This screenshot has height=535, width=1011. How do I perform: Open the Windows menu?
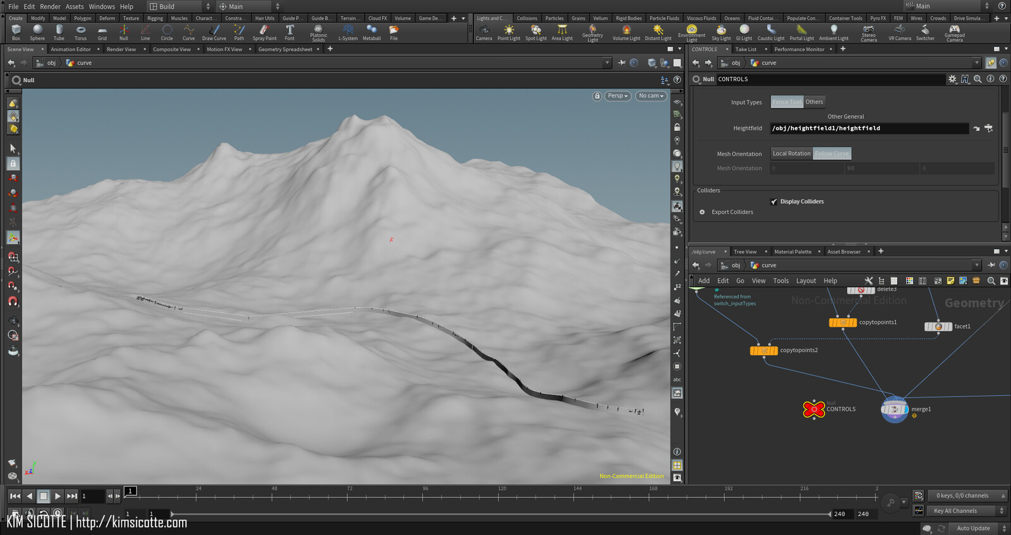[102, 6]
